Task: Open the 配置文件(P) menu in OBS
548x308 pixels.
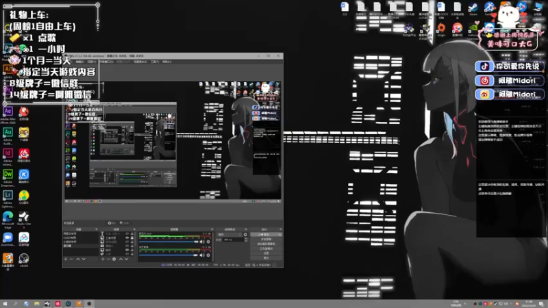Action: [x=123, y=62]
